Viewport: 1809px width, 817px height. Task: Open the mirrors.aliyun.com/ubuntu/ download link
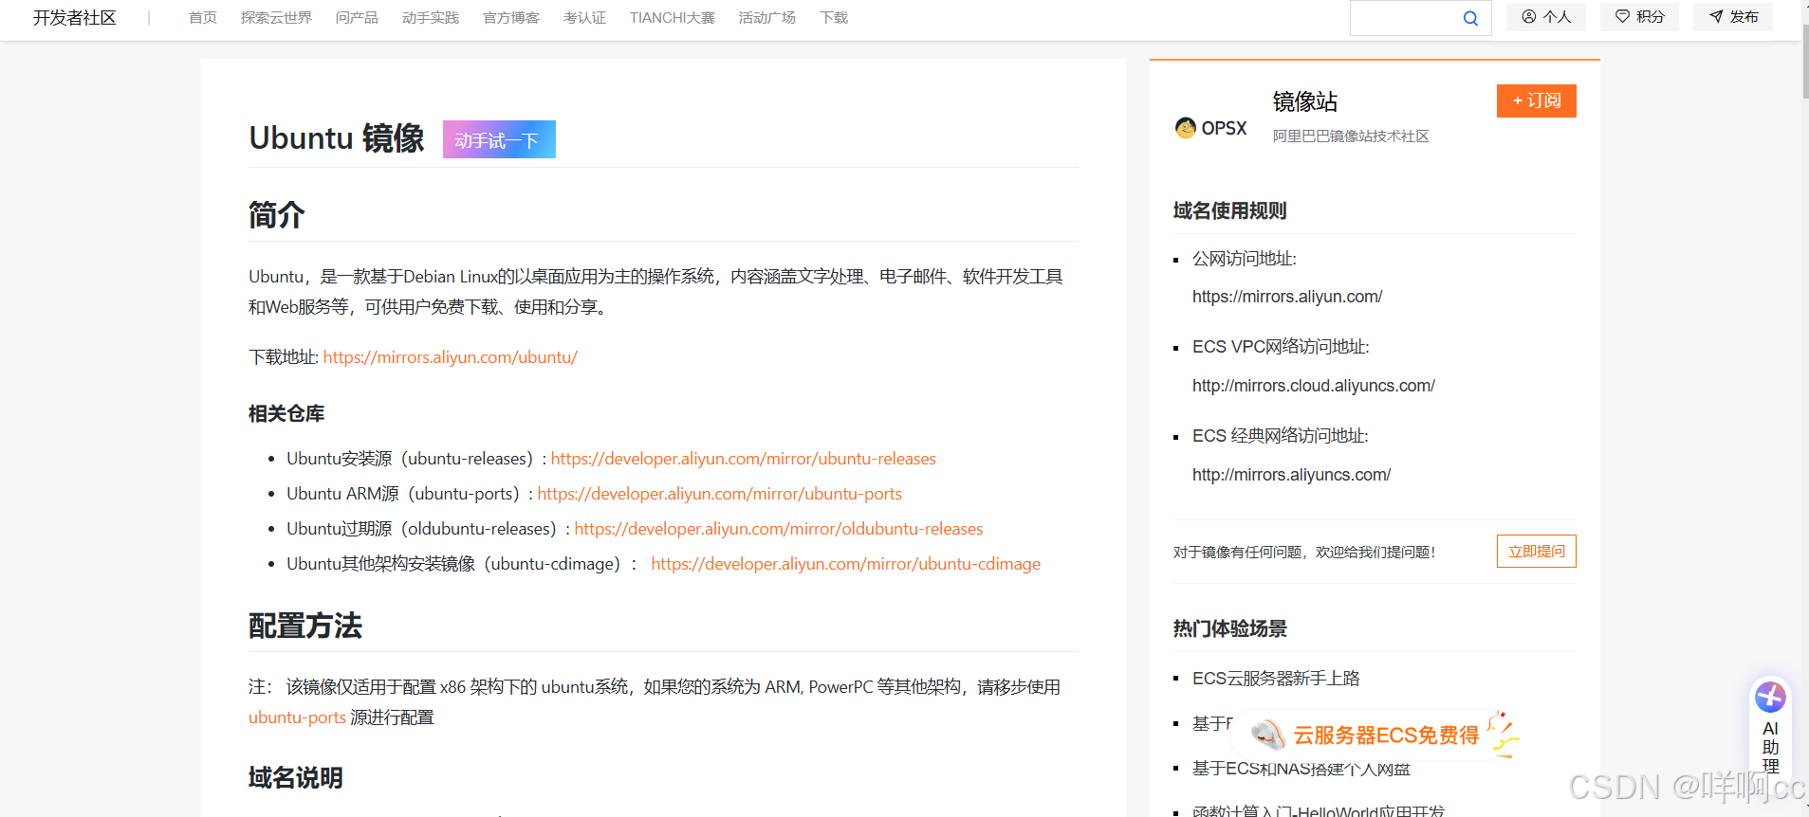click(x=451, y=357)
